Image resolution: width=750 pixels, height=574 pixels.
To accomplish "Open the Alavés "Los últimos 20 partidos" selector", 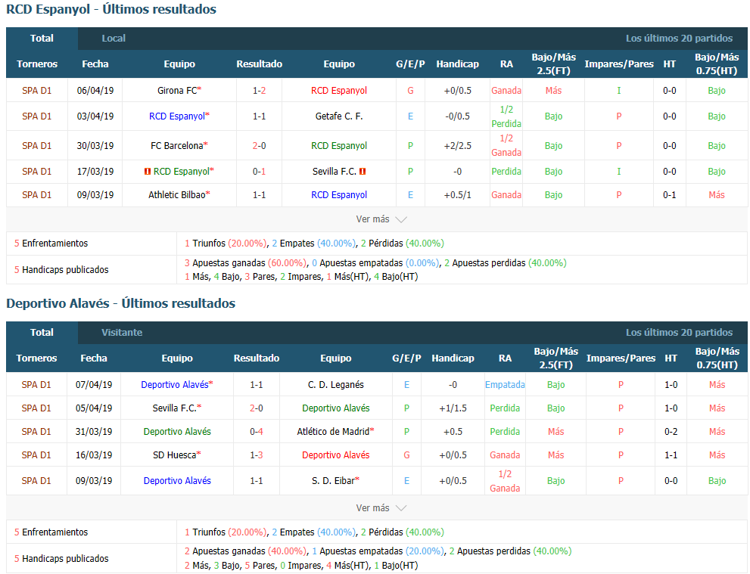I will pos(679,333).
